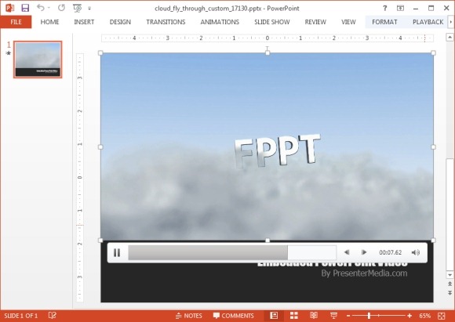Move video forward 0.25 seconds
The height and width of the screenshot is (322, 455).
(363, 252)
